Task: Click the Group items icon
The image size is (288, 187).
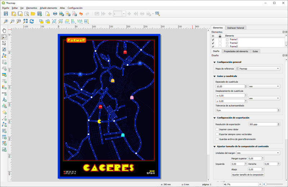Action: 54,21
